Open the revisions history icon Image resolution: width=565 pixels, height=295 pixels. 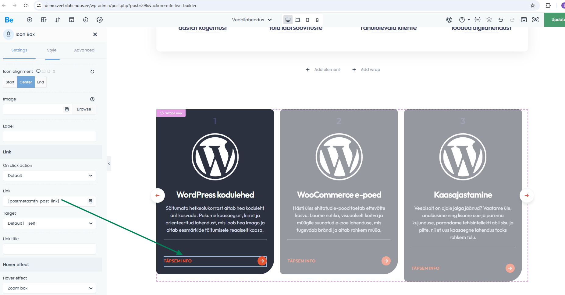coord(86,20)
